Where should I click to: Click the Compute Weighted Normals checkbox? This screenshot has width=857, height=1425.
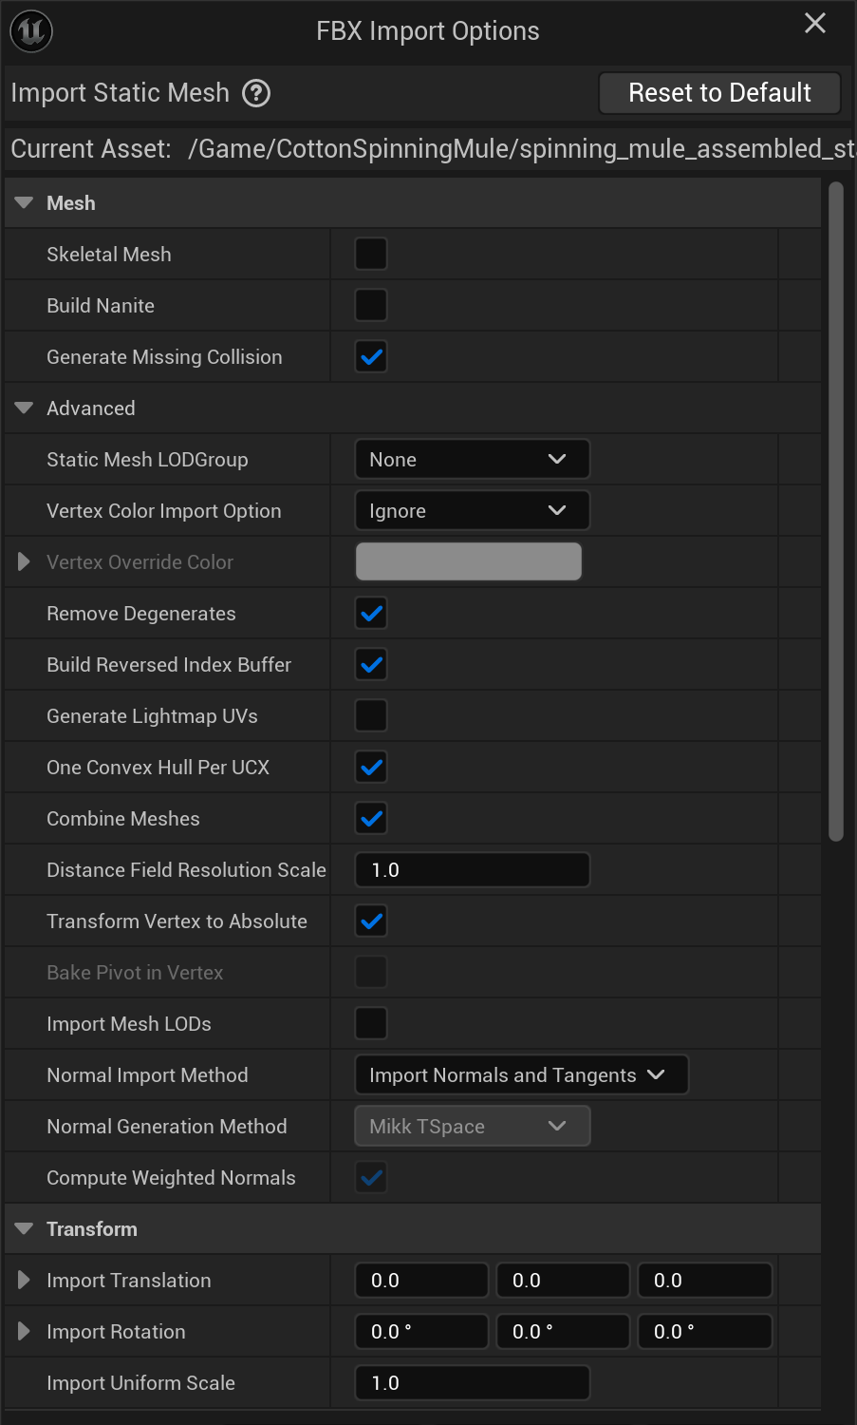(x=371, y=1178)
